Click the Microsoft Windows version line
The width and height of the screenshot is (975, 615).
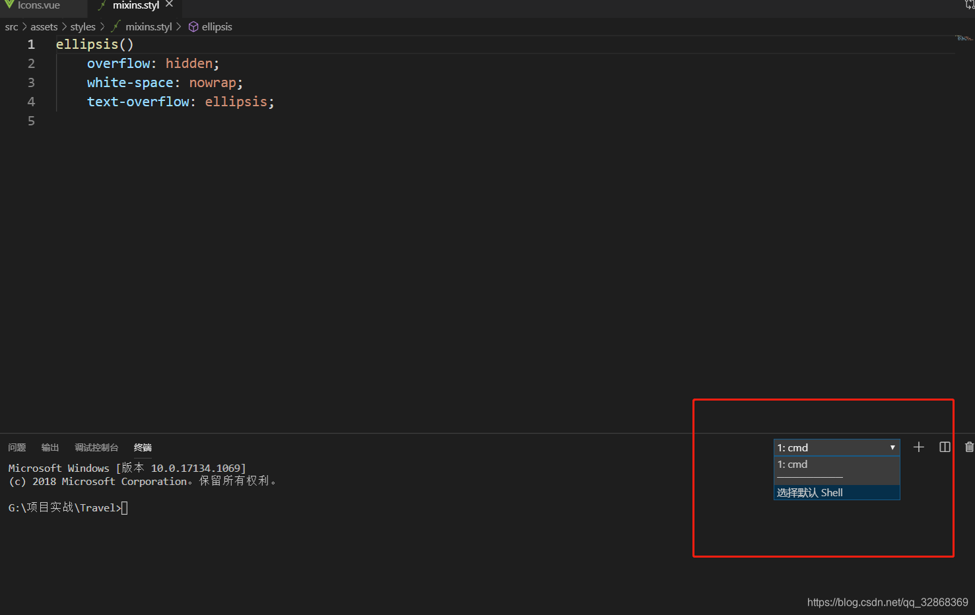(x=127, y=468)
